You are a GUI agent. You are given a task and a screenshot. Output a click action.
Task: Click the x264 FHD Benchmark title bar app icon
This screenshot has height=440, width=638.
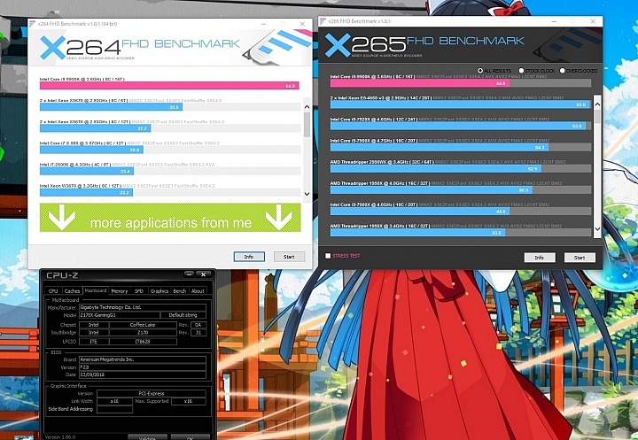point(32,24)
